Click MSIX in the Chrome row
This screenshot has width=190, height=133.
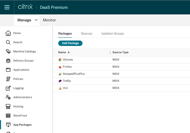pos(116,59)
